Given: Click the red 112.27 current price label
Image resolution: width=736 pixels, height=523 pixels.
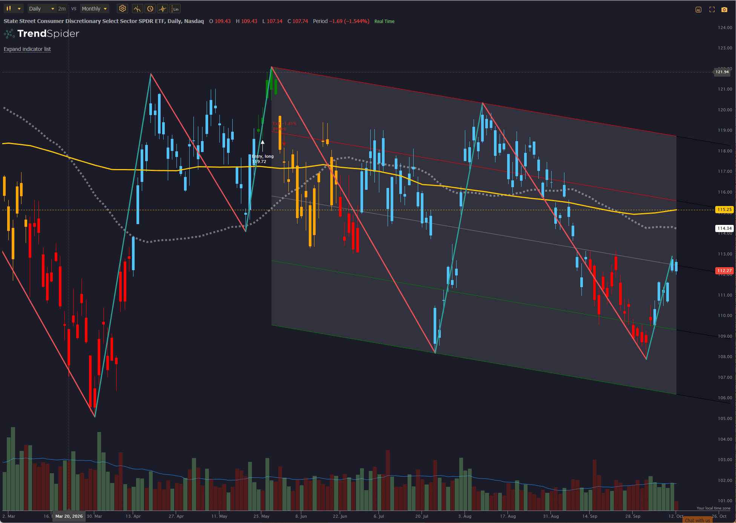Looking at the screenshot, I should (724, 271).
